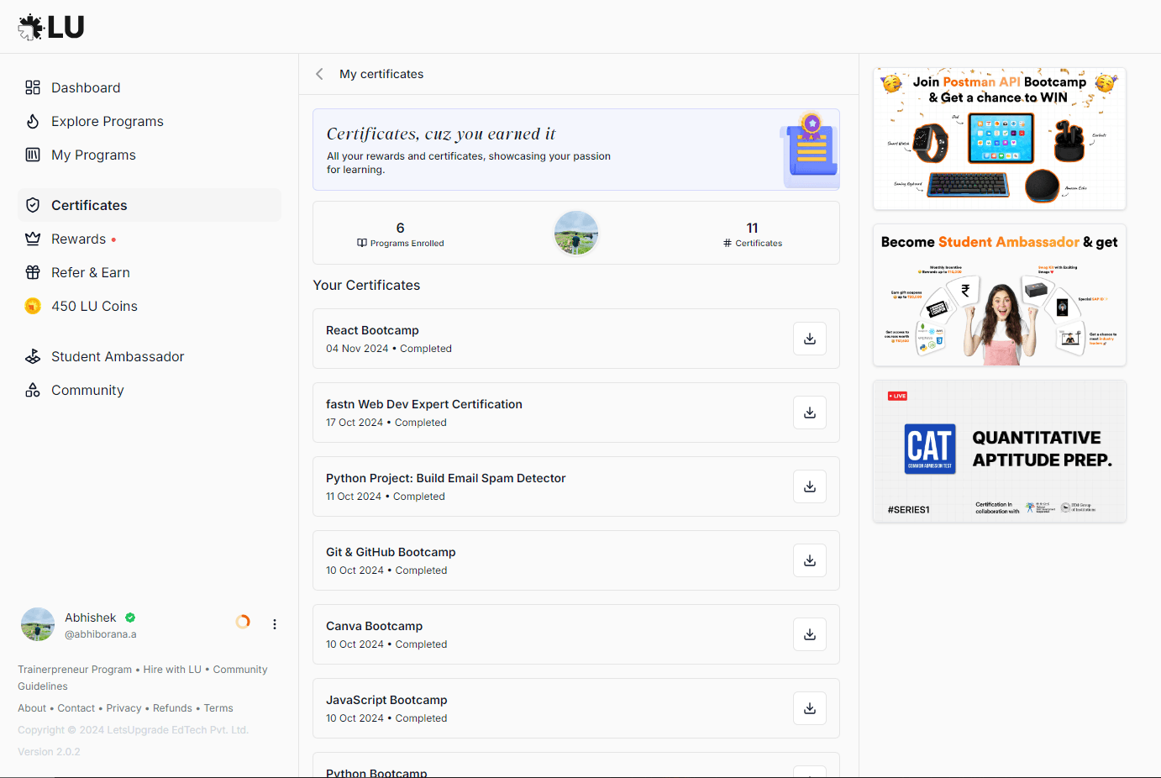
Task: Open the Postman API Bootcamp banner
Action: click(x=999, y=138)
